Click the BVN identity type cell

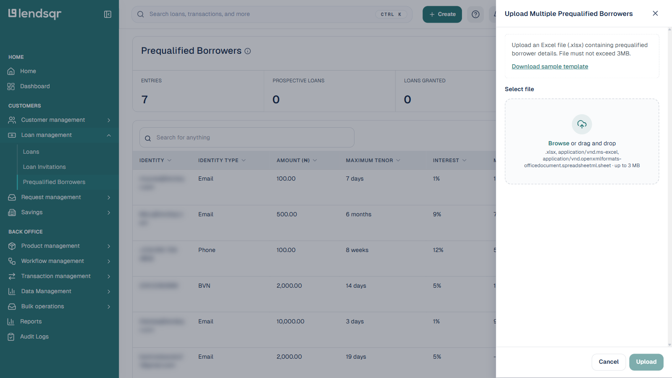pyautogui.click(x=204, y=286)
